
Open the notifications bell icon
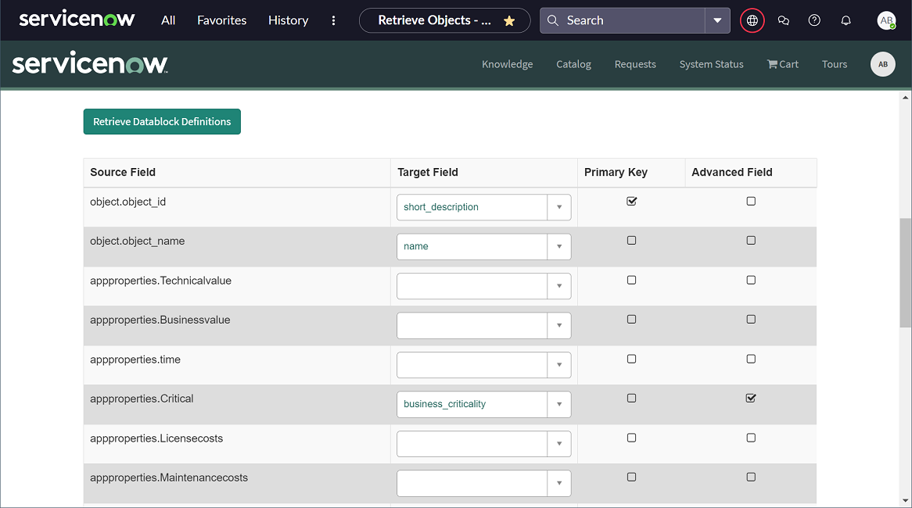(x=846, y=20)
